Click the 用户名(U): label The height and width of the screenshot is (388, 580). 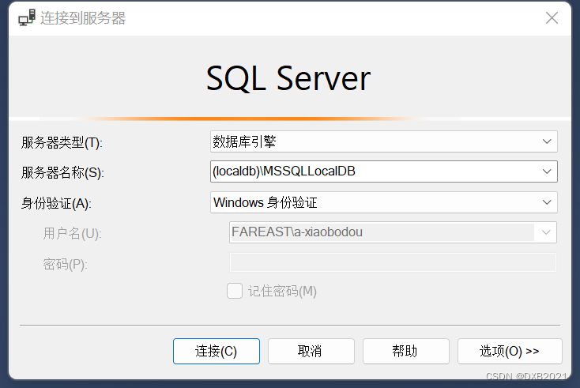click(73, 234)
